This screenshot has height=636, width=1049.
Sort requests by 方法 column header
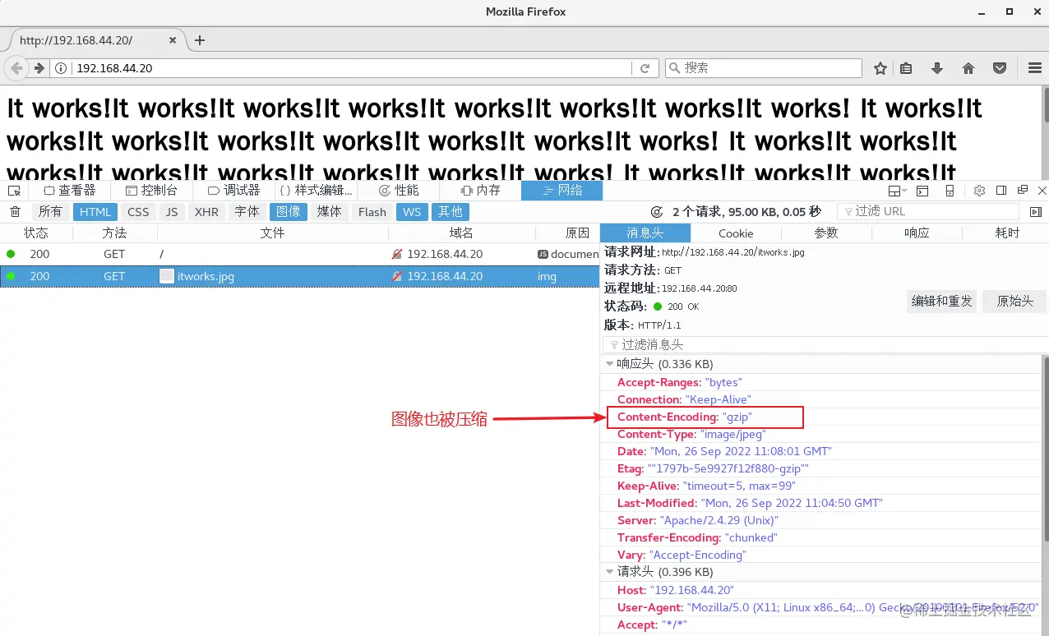click(115, 233)
